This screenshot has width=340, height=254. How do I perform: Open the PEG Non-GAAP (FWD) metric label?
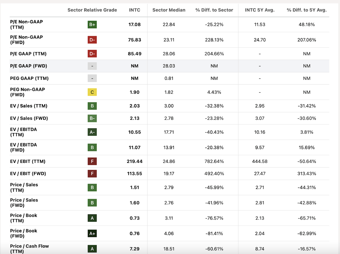click(28, 92)
